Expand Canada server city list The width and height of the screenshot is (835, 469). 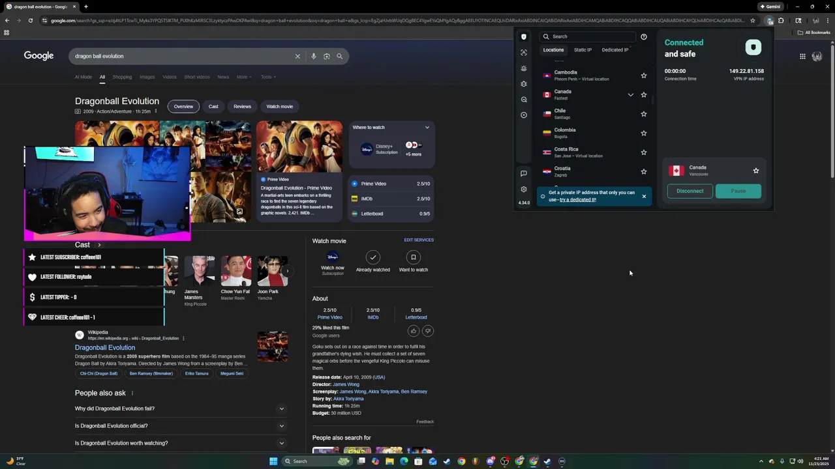click(x=630, y=94)
